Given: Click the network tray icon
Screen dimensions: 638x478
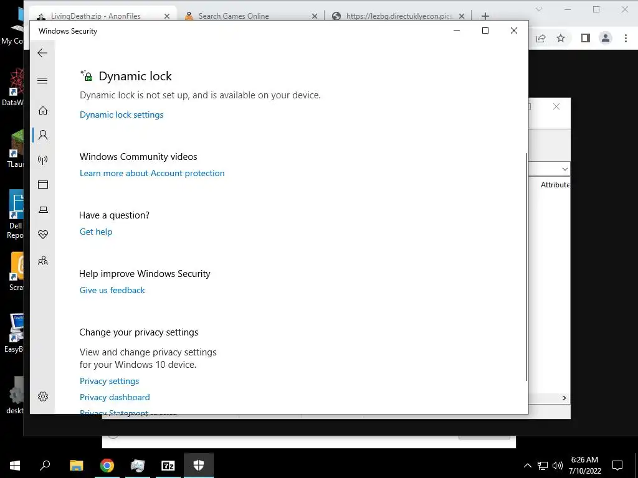Looking at the screenshot, I should tap(543, 466).
